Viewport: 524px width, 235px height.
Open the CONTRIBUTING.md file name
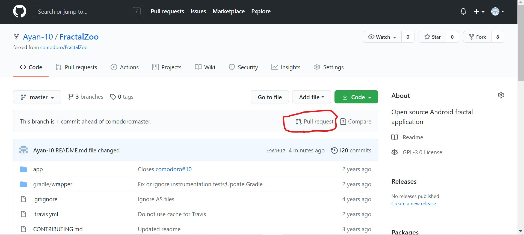(58, 229)
